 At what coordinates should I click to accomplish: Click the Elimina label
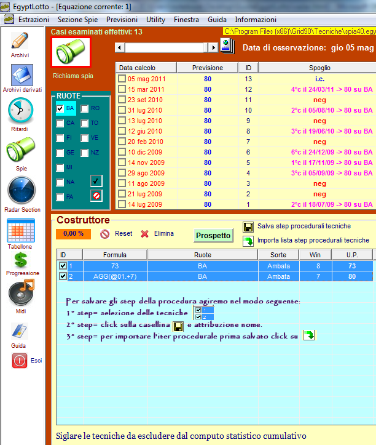click(164, 233)
